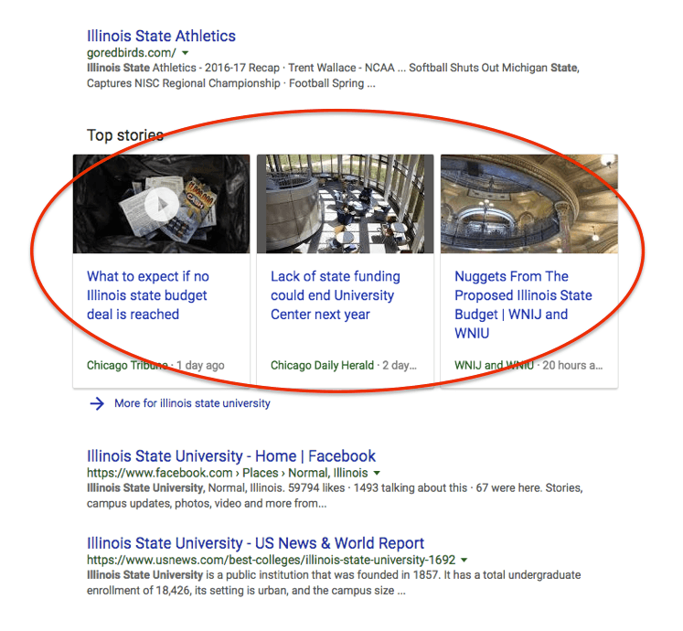
Task: Click the goredbirds.com/ green URL text
Action: click(x=131, y=53)
